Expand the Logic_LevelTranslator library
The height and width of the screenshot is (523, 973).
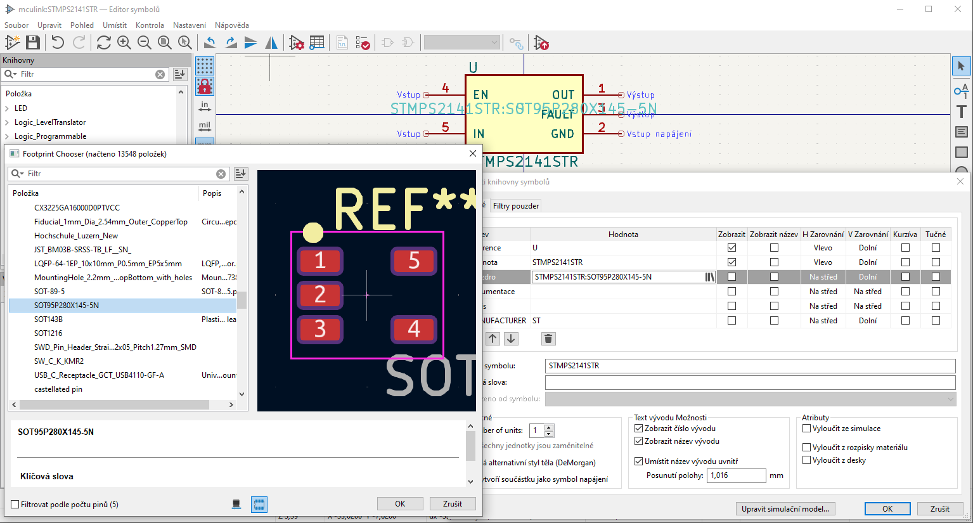tap(7, 122)
